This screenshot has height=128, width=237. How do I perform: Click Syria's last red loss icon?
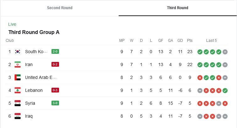coord(225,103)
